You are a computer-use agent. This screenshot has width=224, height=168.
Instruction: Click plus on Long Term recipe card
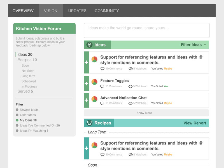[x=87, y=148]
